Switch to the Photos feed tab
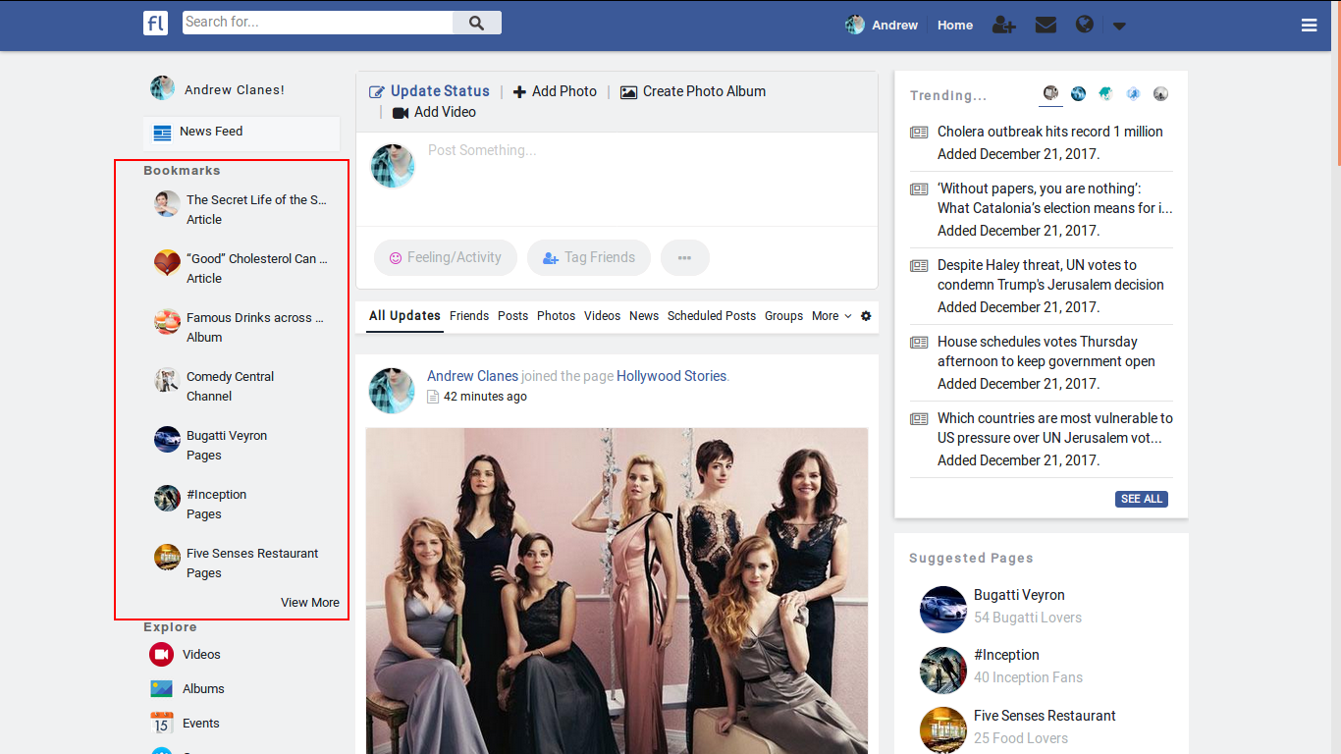 (x=556, y=316)
